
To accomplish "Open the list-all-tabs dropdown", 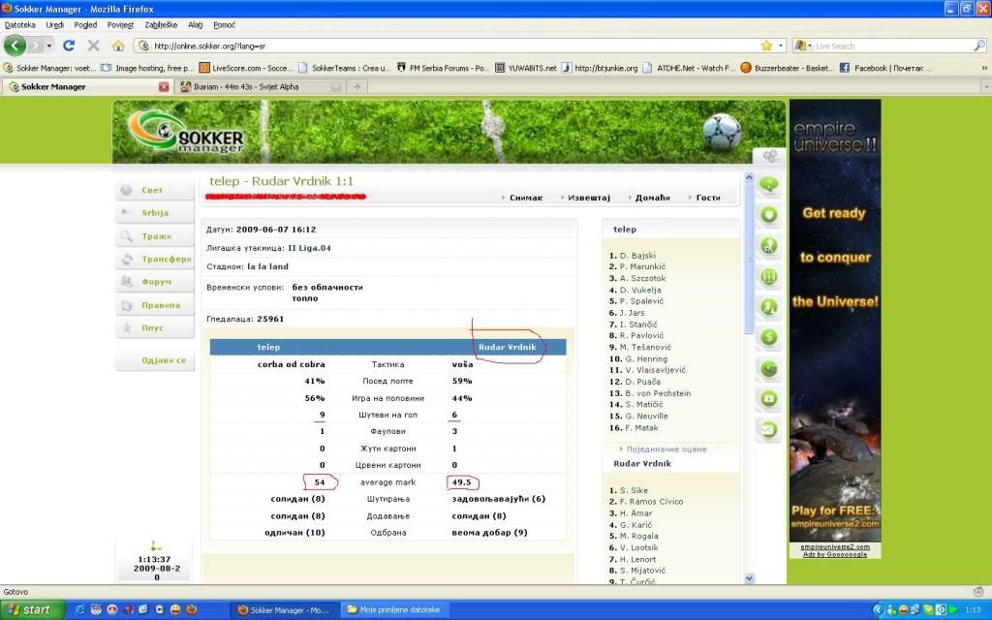I will coord(985,86).
